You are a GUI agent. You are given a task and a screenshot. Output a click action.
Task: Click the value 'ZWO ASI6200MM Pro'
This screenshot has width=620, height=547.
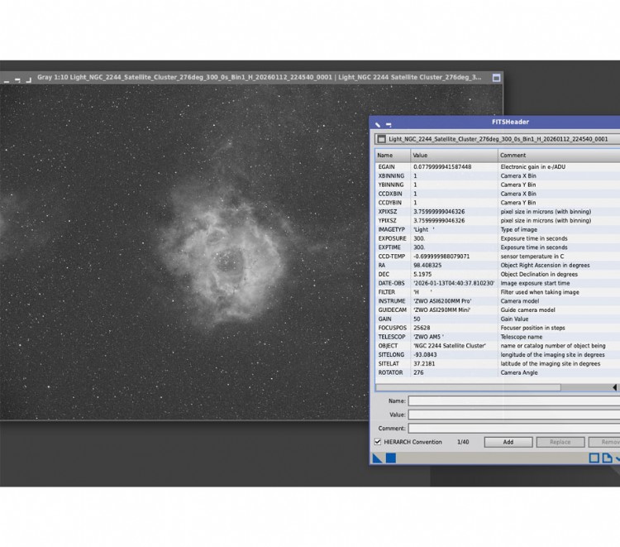[x=442, y=301]
